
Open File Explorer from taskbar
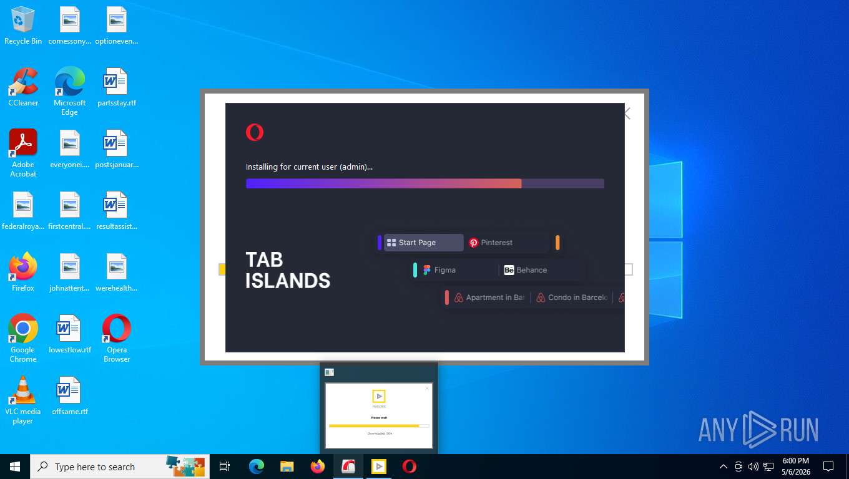[287, 467]
